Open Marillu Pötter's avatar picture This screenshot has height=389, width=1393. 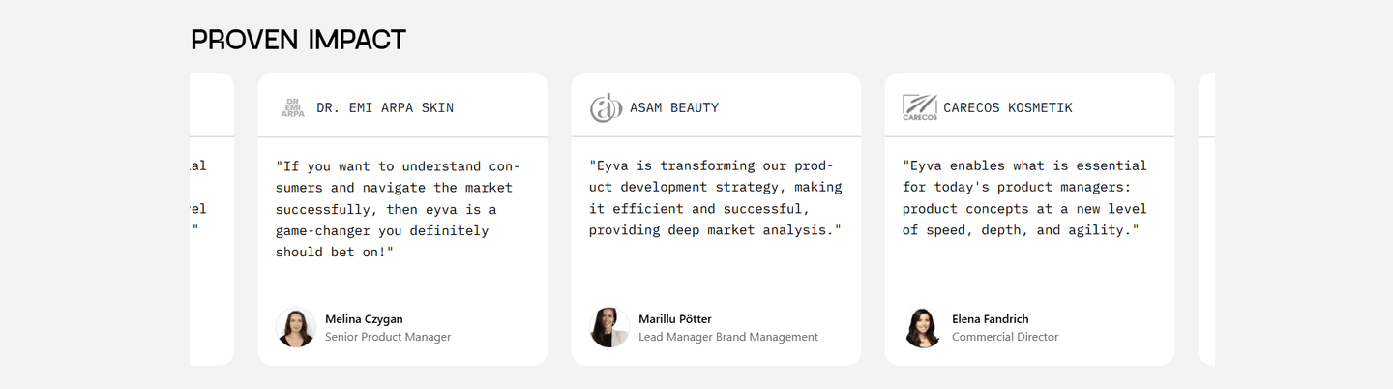[x=609, y=327]
